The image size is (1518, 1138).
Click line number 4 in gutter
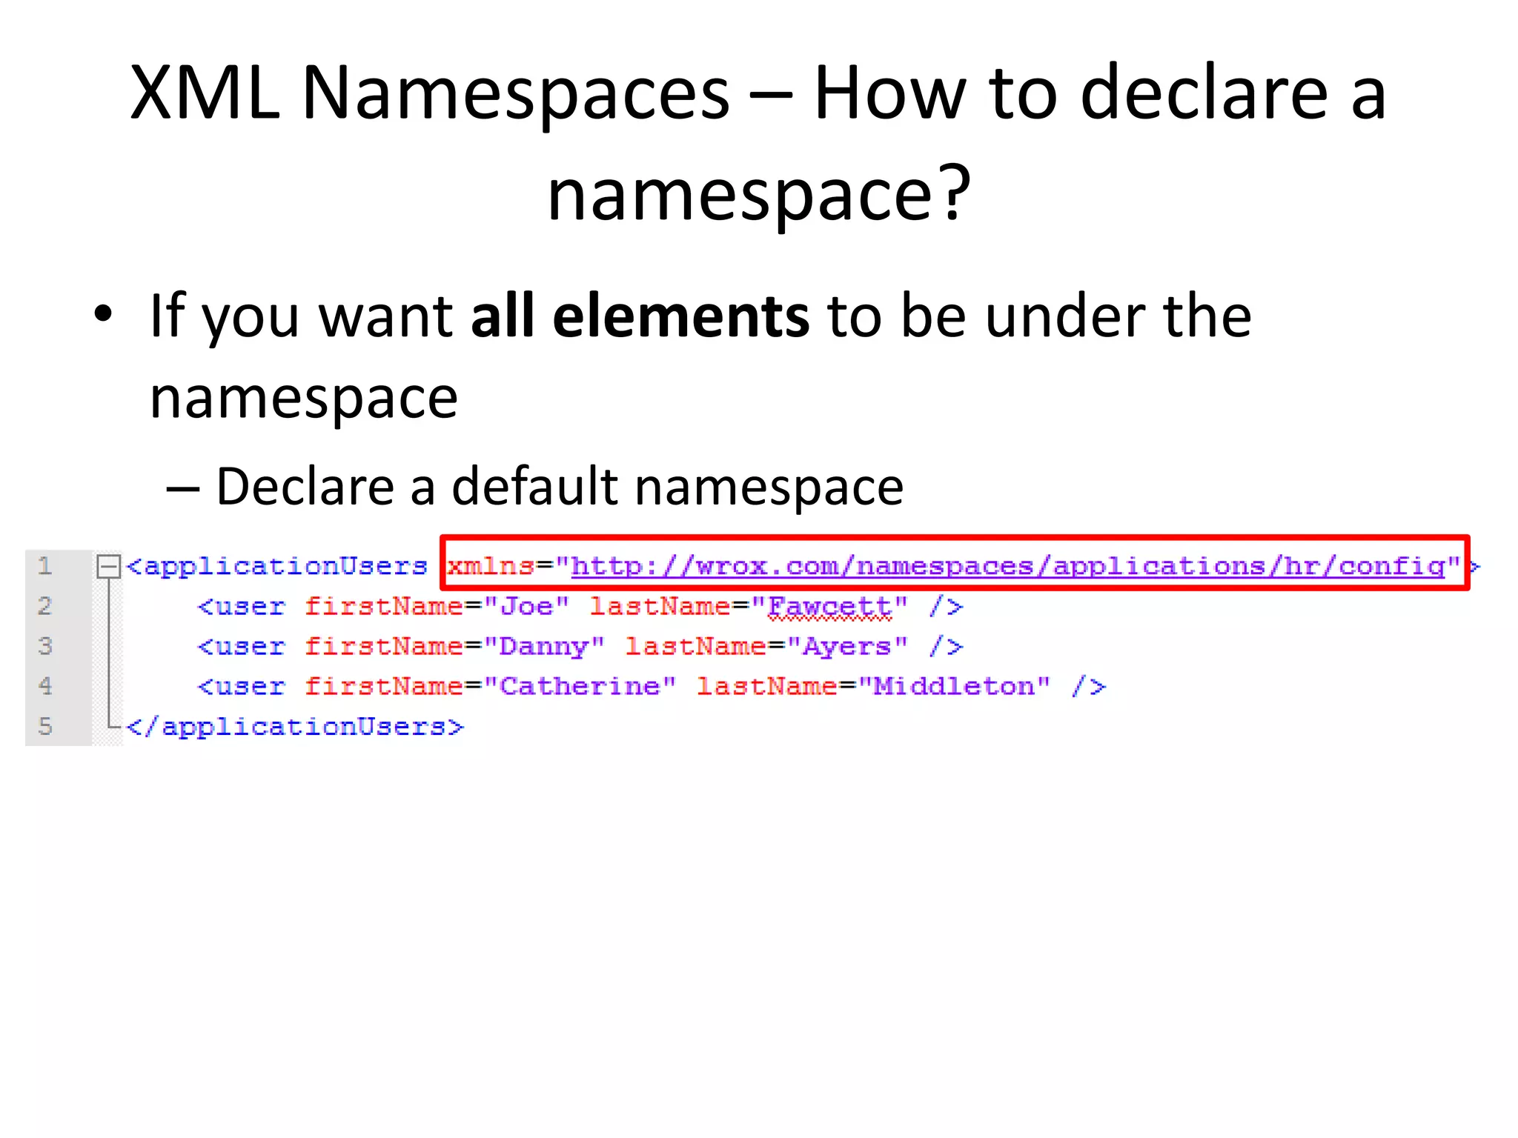(44, 686)
